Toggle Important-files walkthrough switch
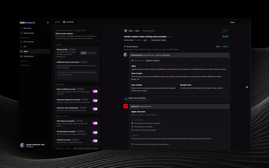The image size is (269, 168). pyautogui.click(x=95, y=109)
